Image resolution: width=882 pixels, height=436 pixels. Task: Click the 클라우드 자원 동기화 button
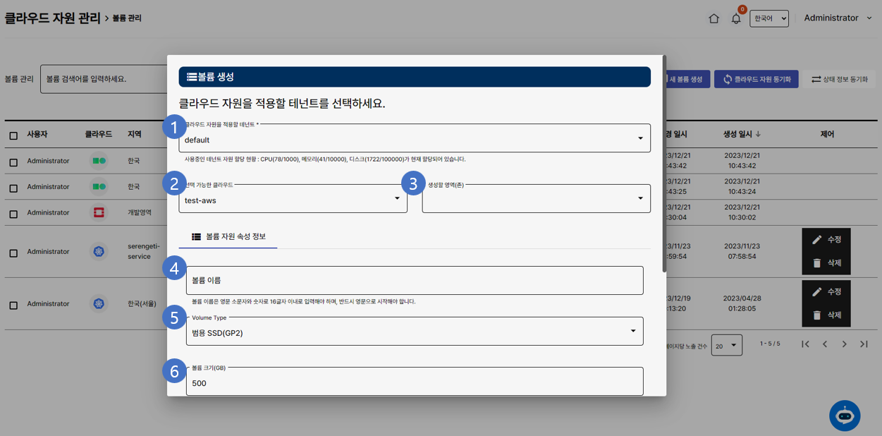(756, 80)
